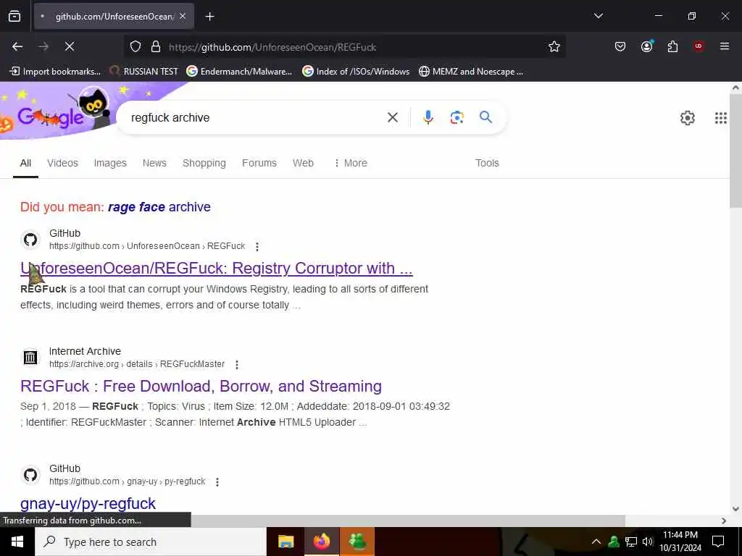Open the Windows notification center
Viewport: 742px width, 556px height.
point(718,542)
